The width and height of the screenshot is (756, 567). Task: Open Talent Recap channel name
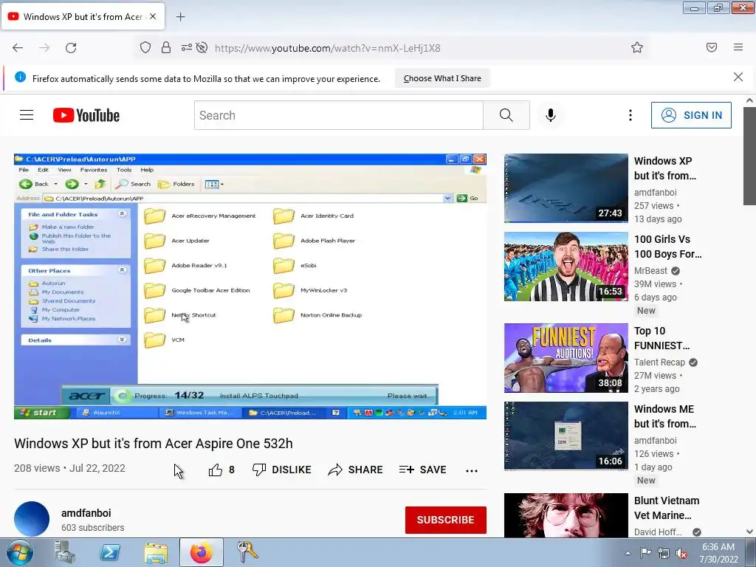pos(659,362)
